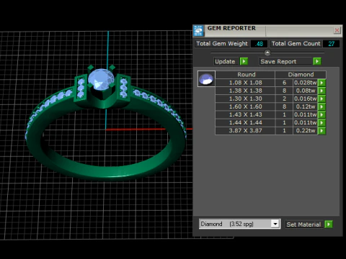Select the 1.08 X 1.08 size cell
Image resolution: width=346 pixels, height=259 pixels.
pyautogui.click(x=245, y=83)
